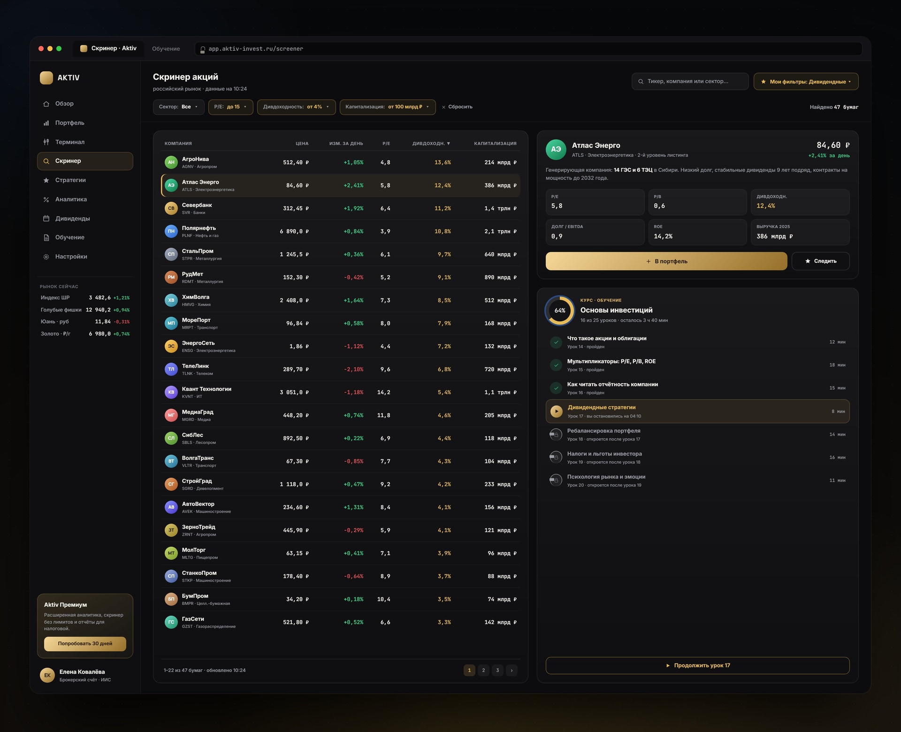Toggle the completed checkmark for Мультипликаторы lesson
Screen dimensions: 901x732
point(556,365)
